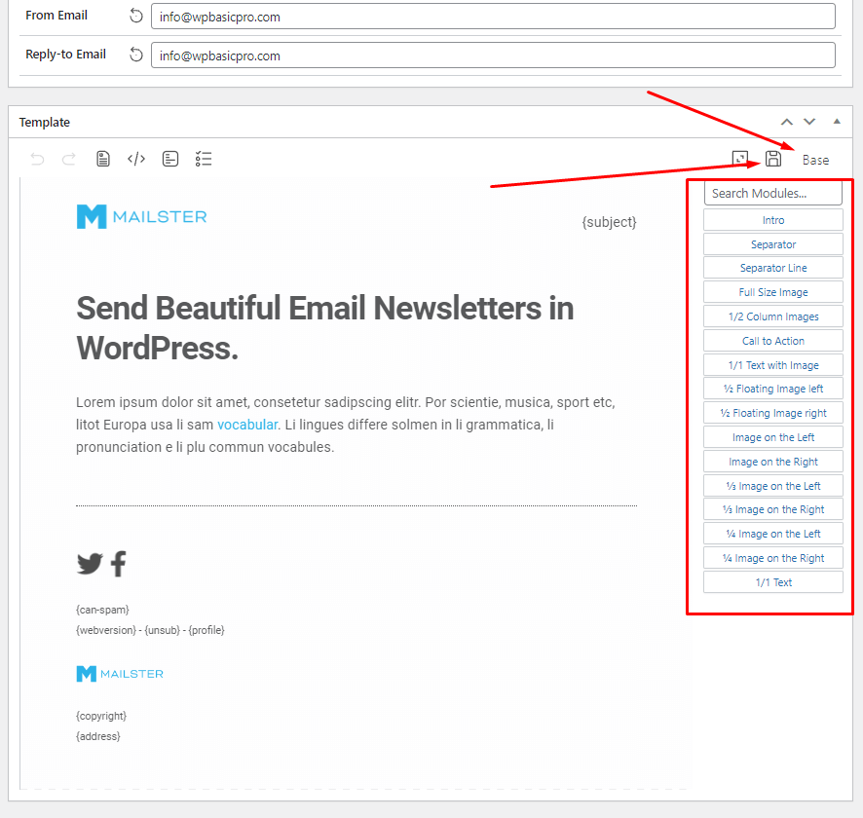Reset the Reply-to Email field value
The width and height of the screenshot is (863, 818).
tap(135, 56)
